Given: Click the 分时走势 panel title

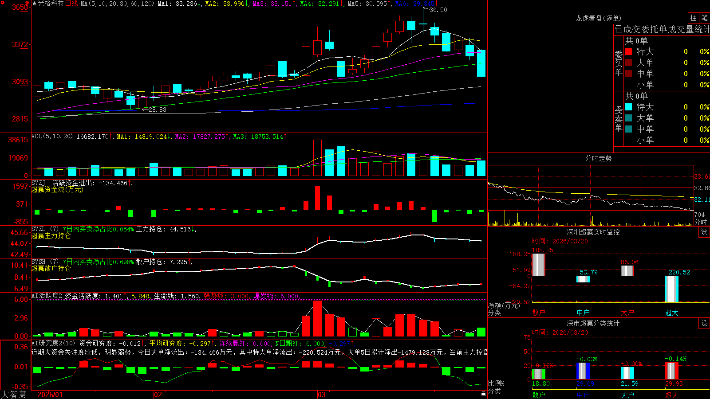Looking at the screenshot, I should coord(599,158).
